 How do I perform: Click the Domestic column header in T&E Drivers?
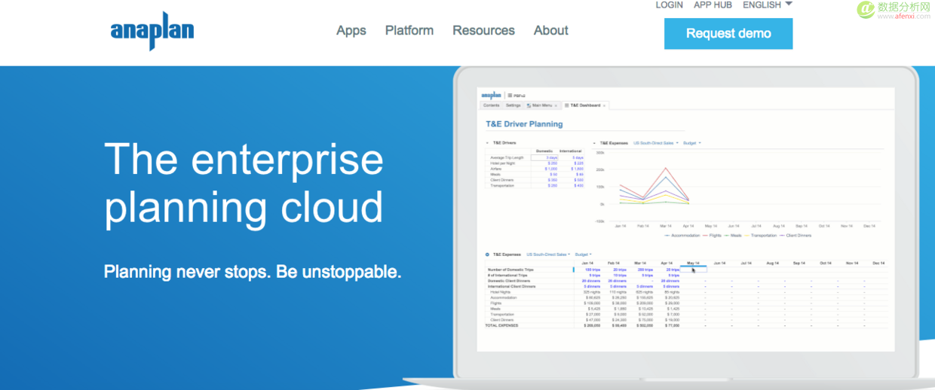[x=544, y=151]
